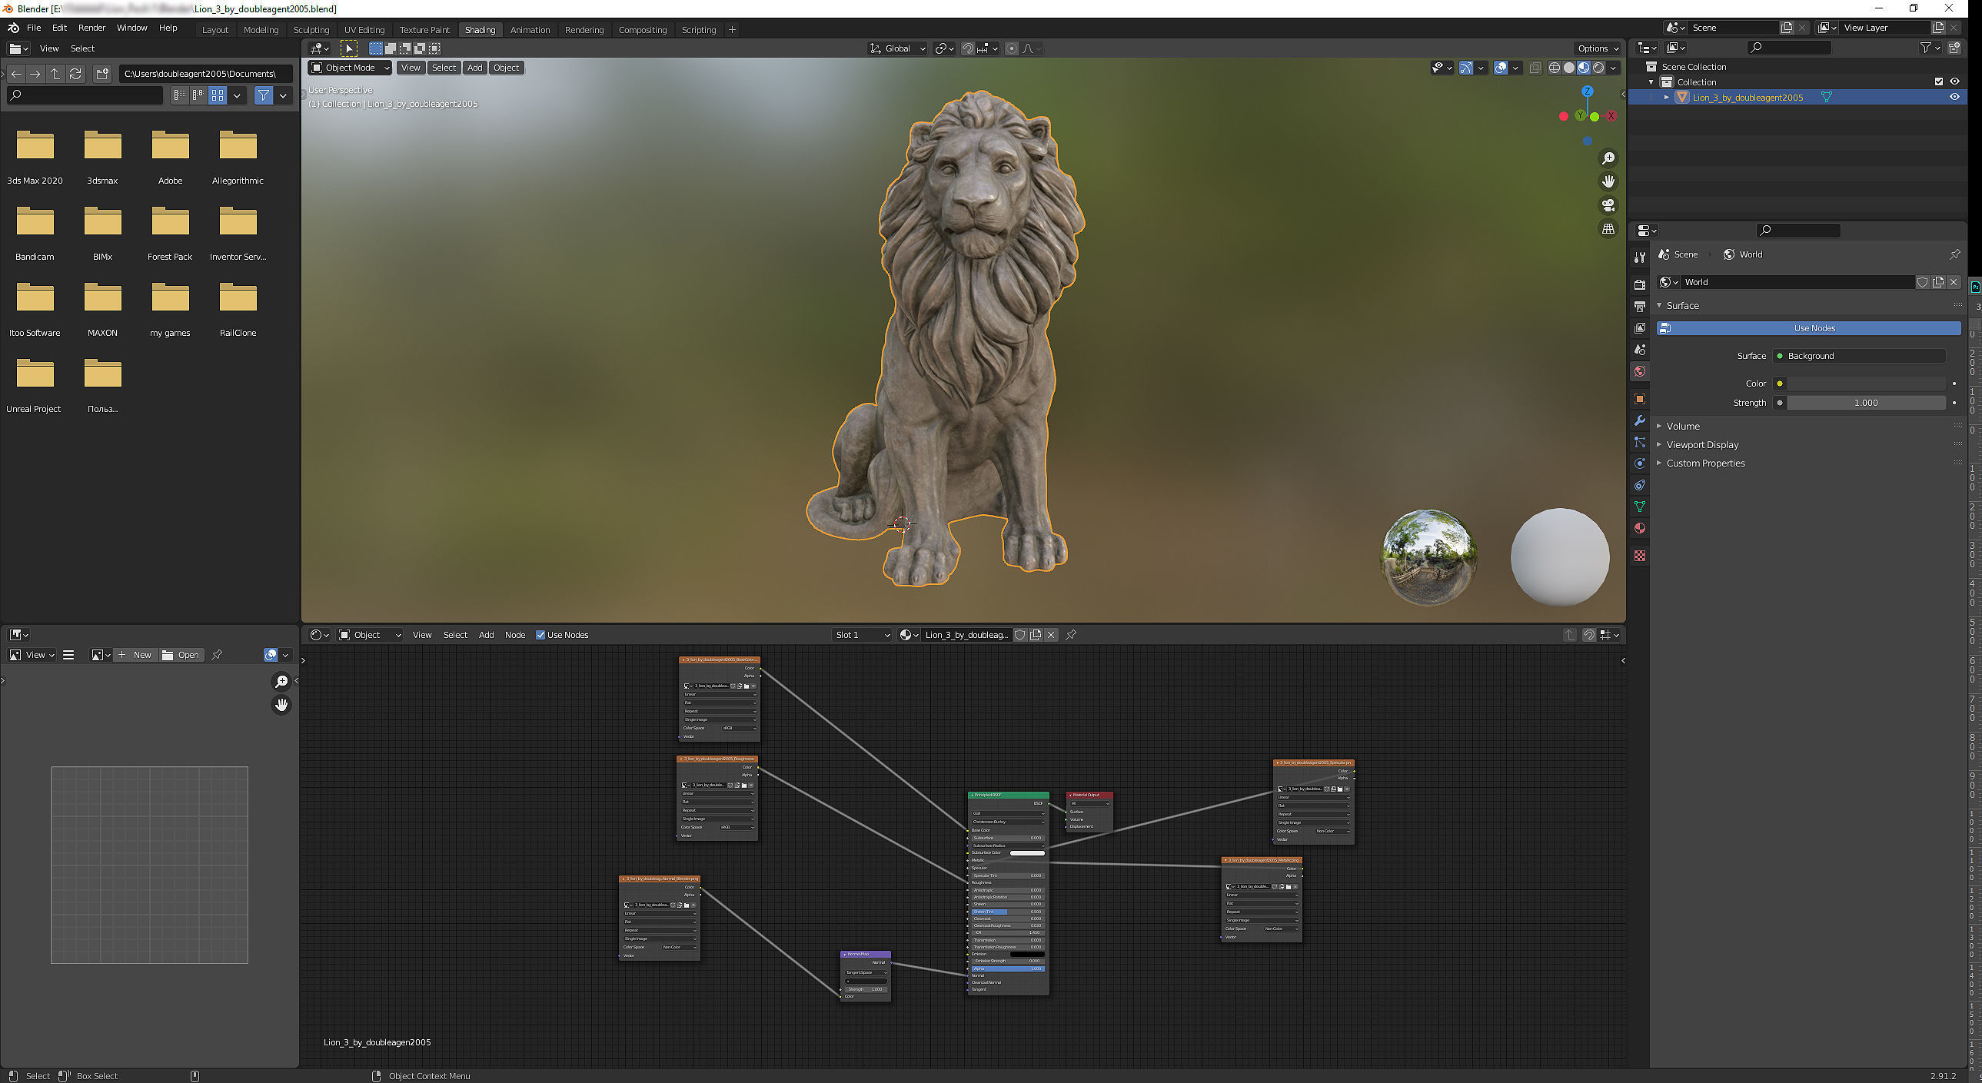Toggle Collection visibility eye icon
This screenshot has width=1982, height=1083.
(1954, 82)
